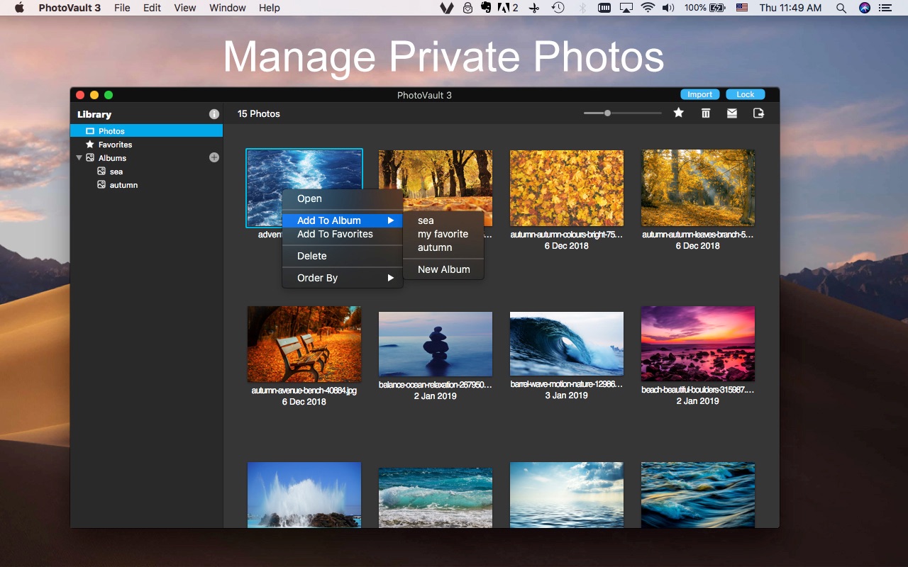Collapse the Albums tree section
The width and height of the screenshot is (908, 567).
(79, 158)
